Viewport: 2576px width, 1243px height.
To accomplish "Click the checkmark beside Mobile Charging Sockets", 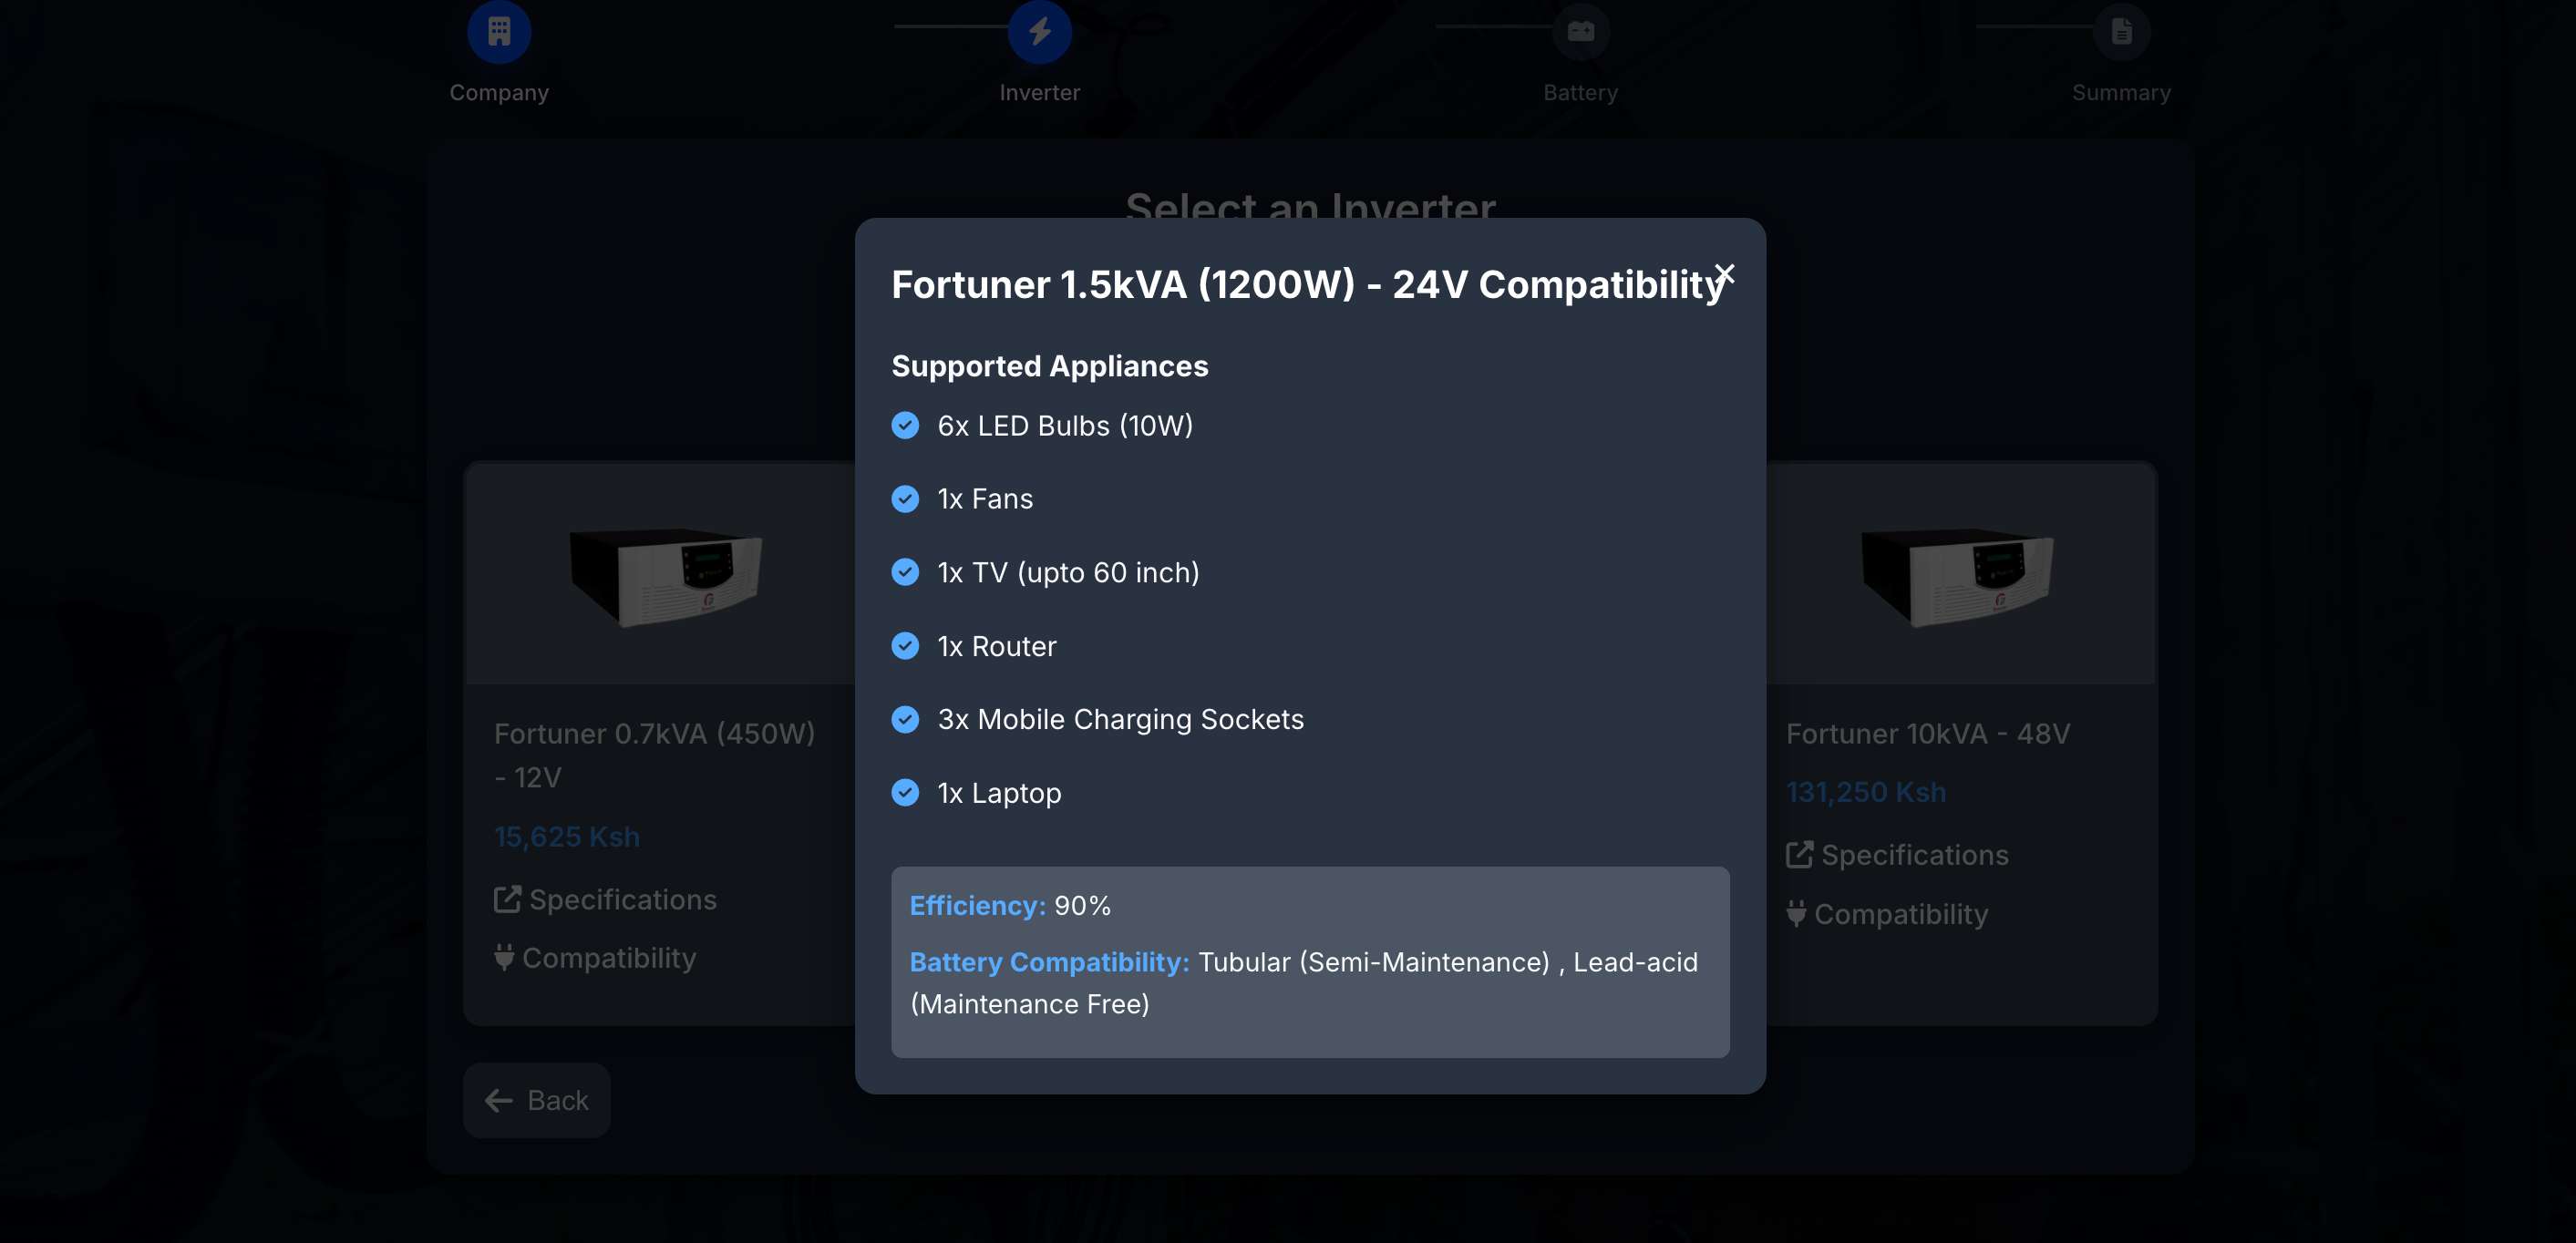I will tap(905, 720).
